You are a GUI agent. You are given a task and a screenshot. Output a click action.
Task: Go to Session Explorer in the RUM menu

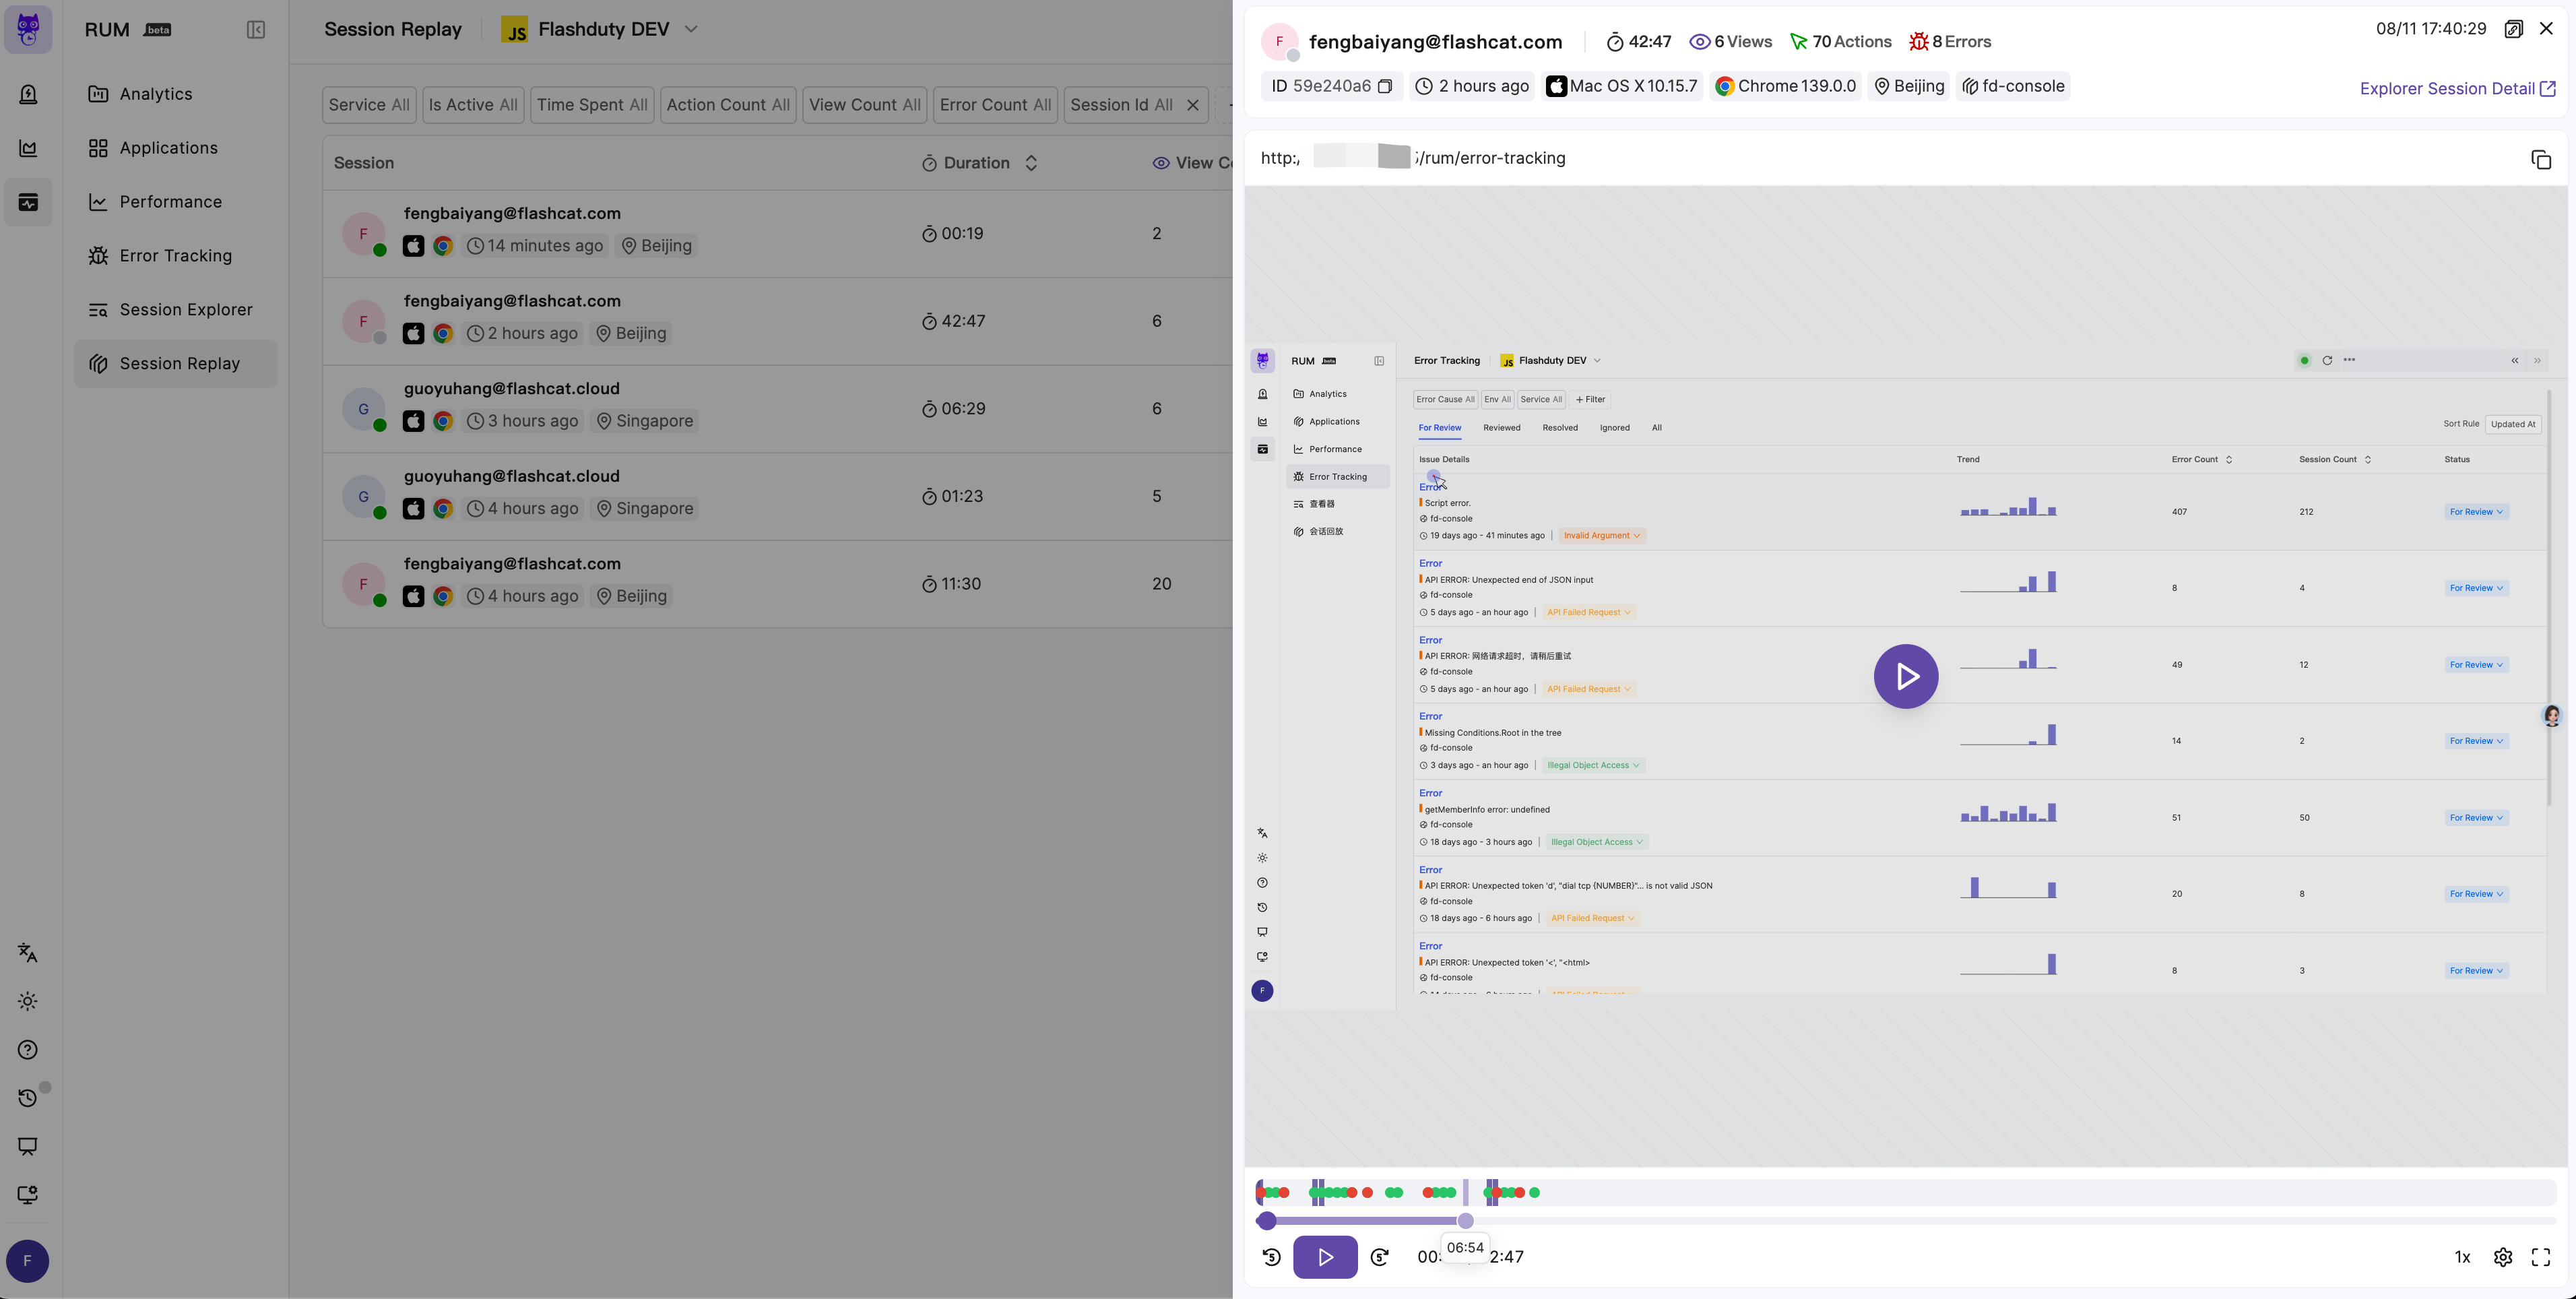pos(175,310)
